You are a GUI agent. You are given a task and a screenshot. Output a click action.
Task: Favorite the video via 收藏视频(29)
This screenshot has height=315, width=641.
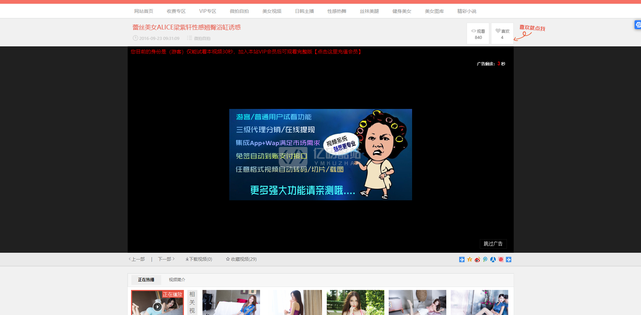tap(241, 259)
